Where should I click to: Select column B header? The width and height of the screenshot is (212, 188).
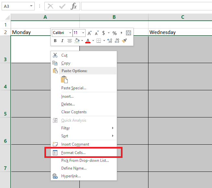tap(114, 17)
